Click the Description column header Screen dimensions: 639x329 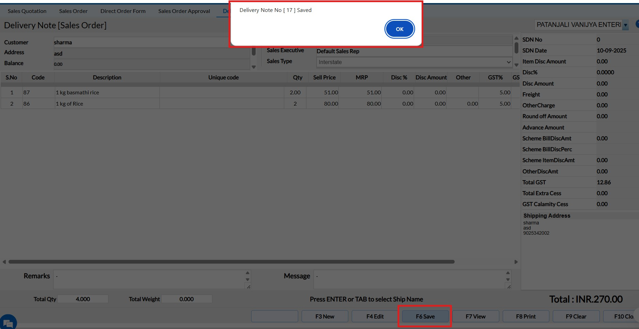pos(107,77)
